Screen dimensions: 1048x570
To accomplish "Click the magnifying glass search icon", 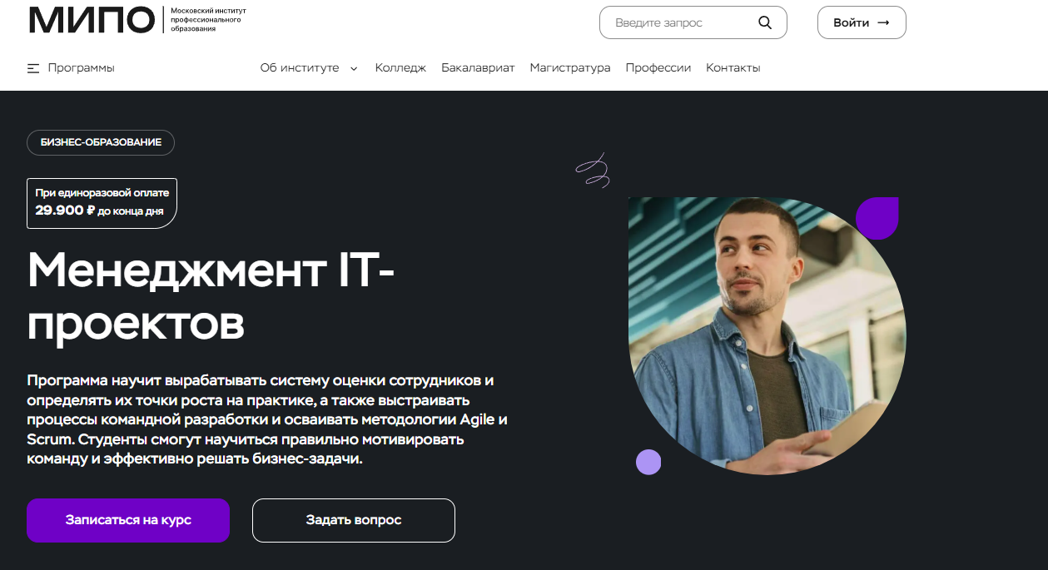I will [765, 22].
